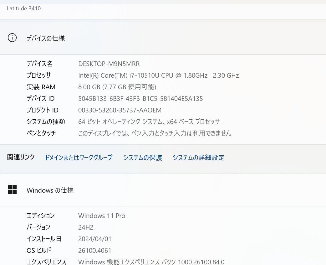Click the エクスペリエンス label
The width and height of the screenshot is (326, 265).
pos(46,262)
